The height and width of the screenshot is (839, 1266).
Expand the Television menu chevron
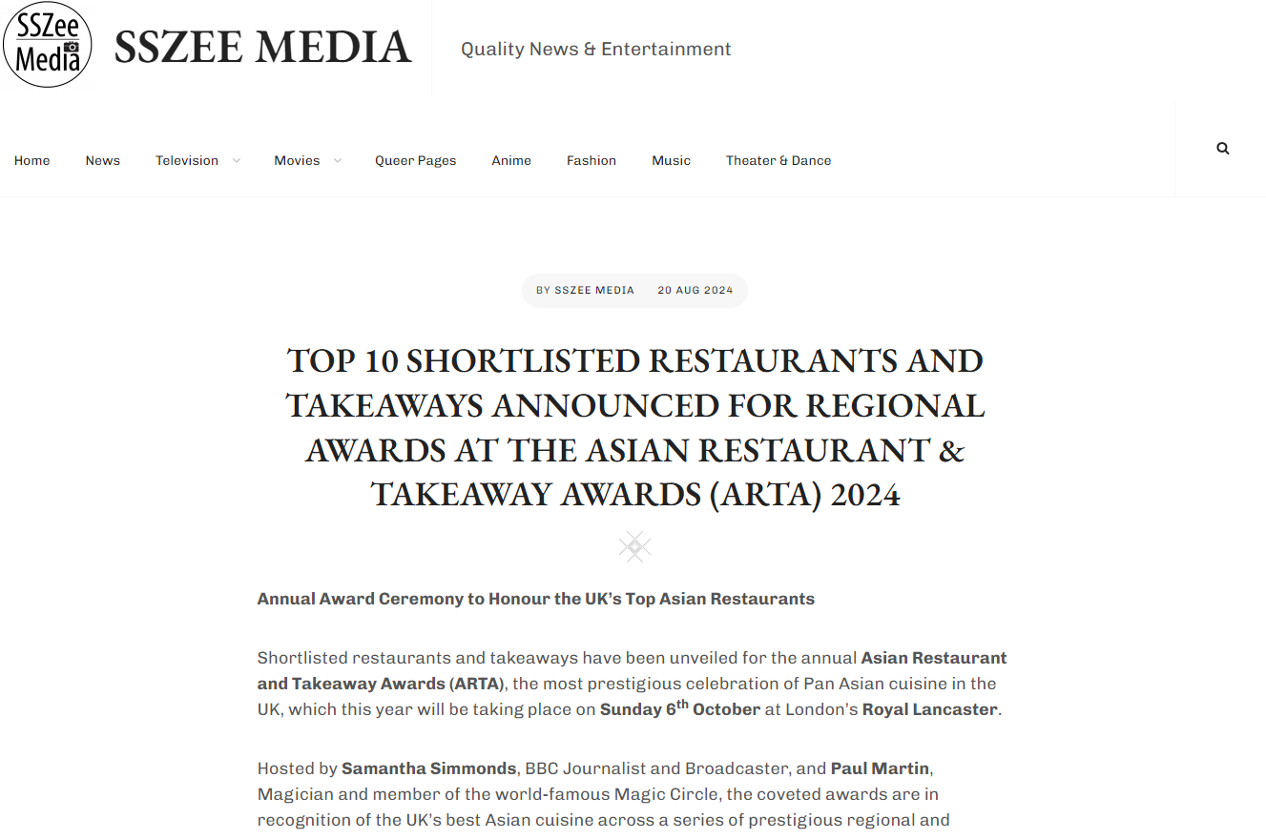click(x=237, y=160)
